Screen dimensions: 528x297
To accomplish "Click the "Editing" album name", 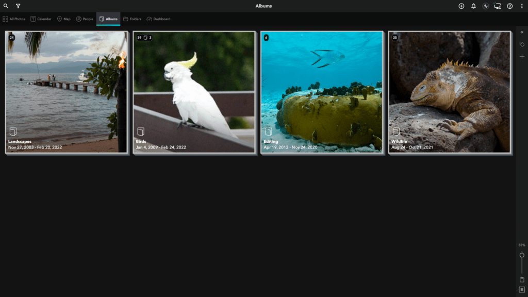I will coord(271,141).
